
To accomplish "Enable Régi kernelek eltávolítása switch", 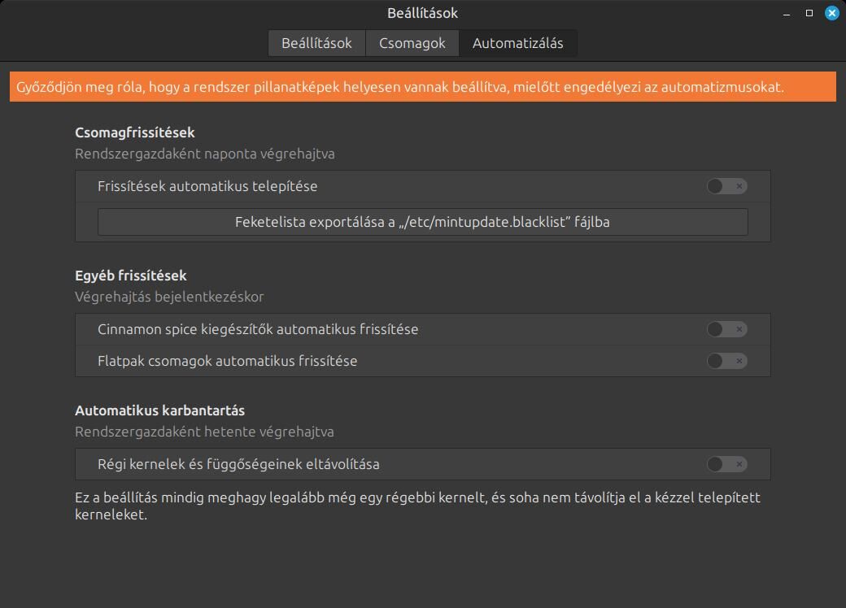I will click(x=726, y=464).
